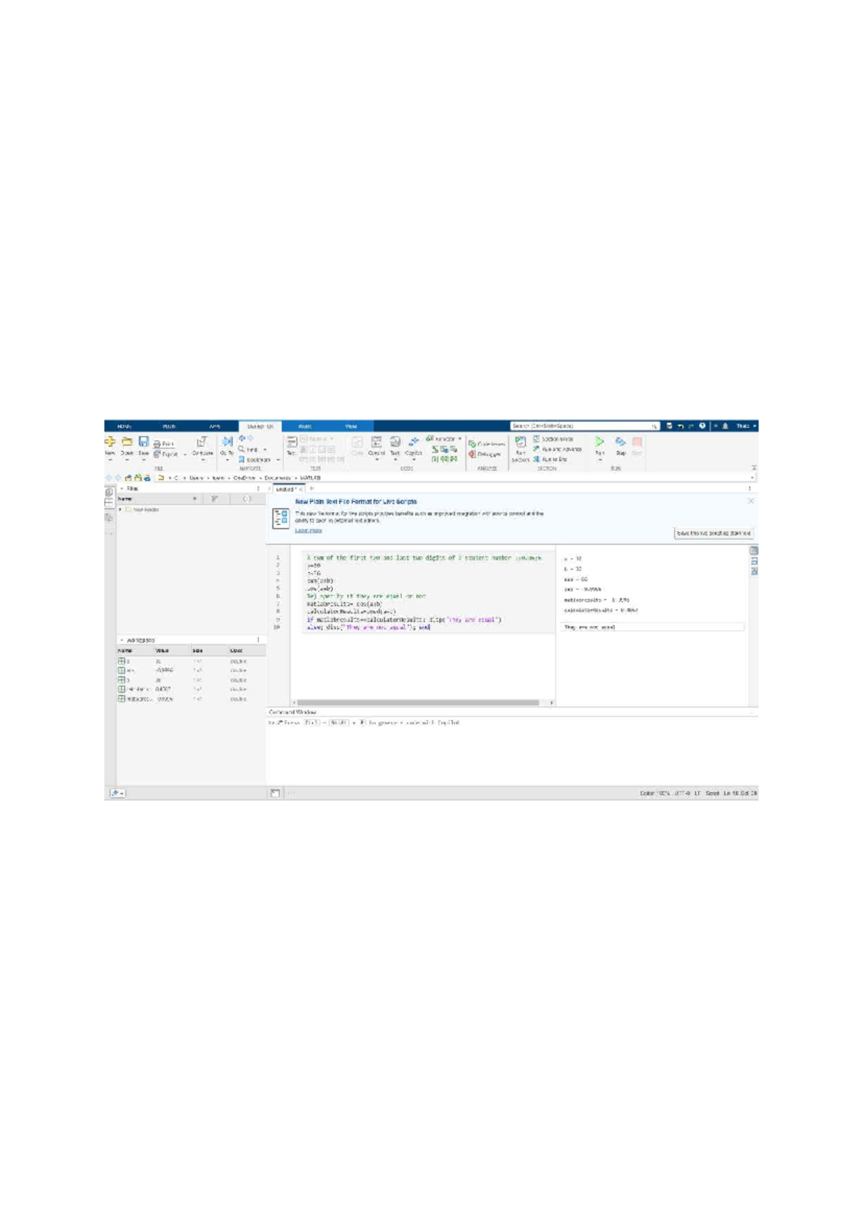Collapse the Files panel
This screenshot has height=1220, width=863.
pyautogui.click(x=122, y=488)
